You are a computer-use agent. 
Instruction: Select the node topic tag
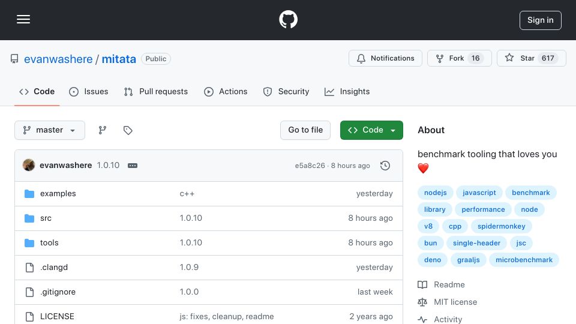[x=529, y=209]
